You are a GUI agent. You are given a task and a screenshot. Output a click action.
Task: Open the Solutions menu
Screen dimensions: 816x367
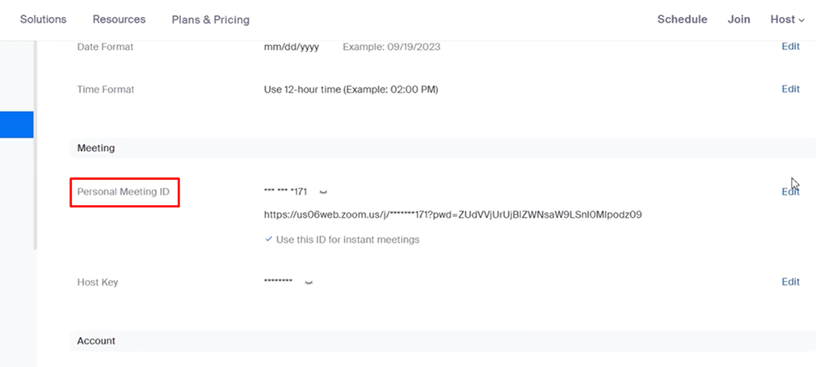tap(44, 19)
